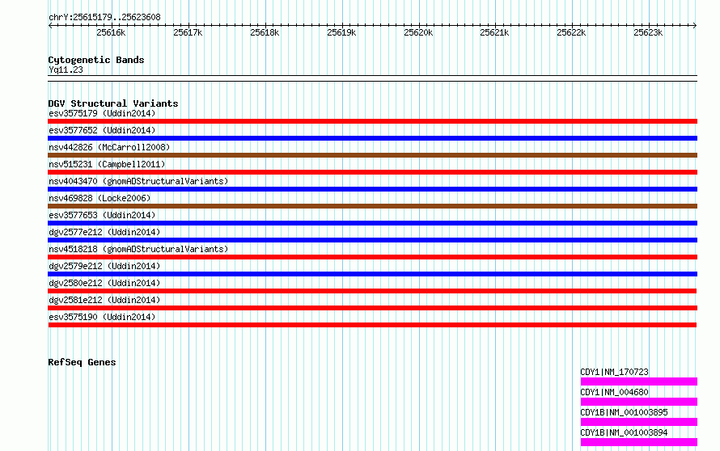Click the dgv2581e212 (Uddin2014) label
The width and height of the screenshot is (720, 451).
pos(104,300)
